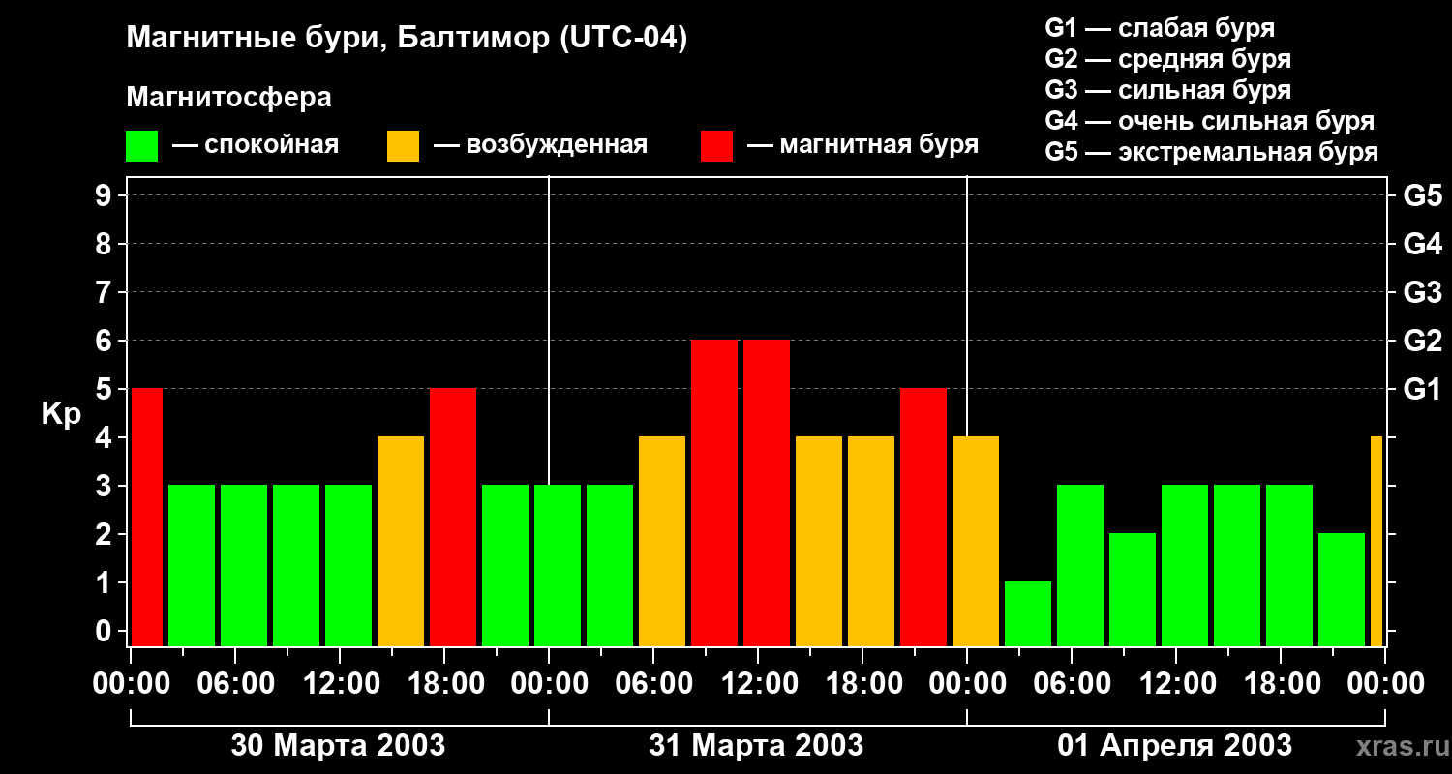The width and height of the screenshot is (1452, 774).
Task: Click the 'G5' label on right axis
Action: (1422, 195)
